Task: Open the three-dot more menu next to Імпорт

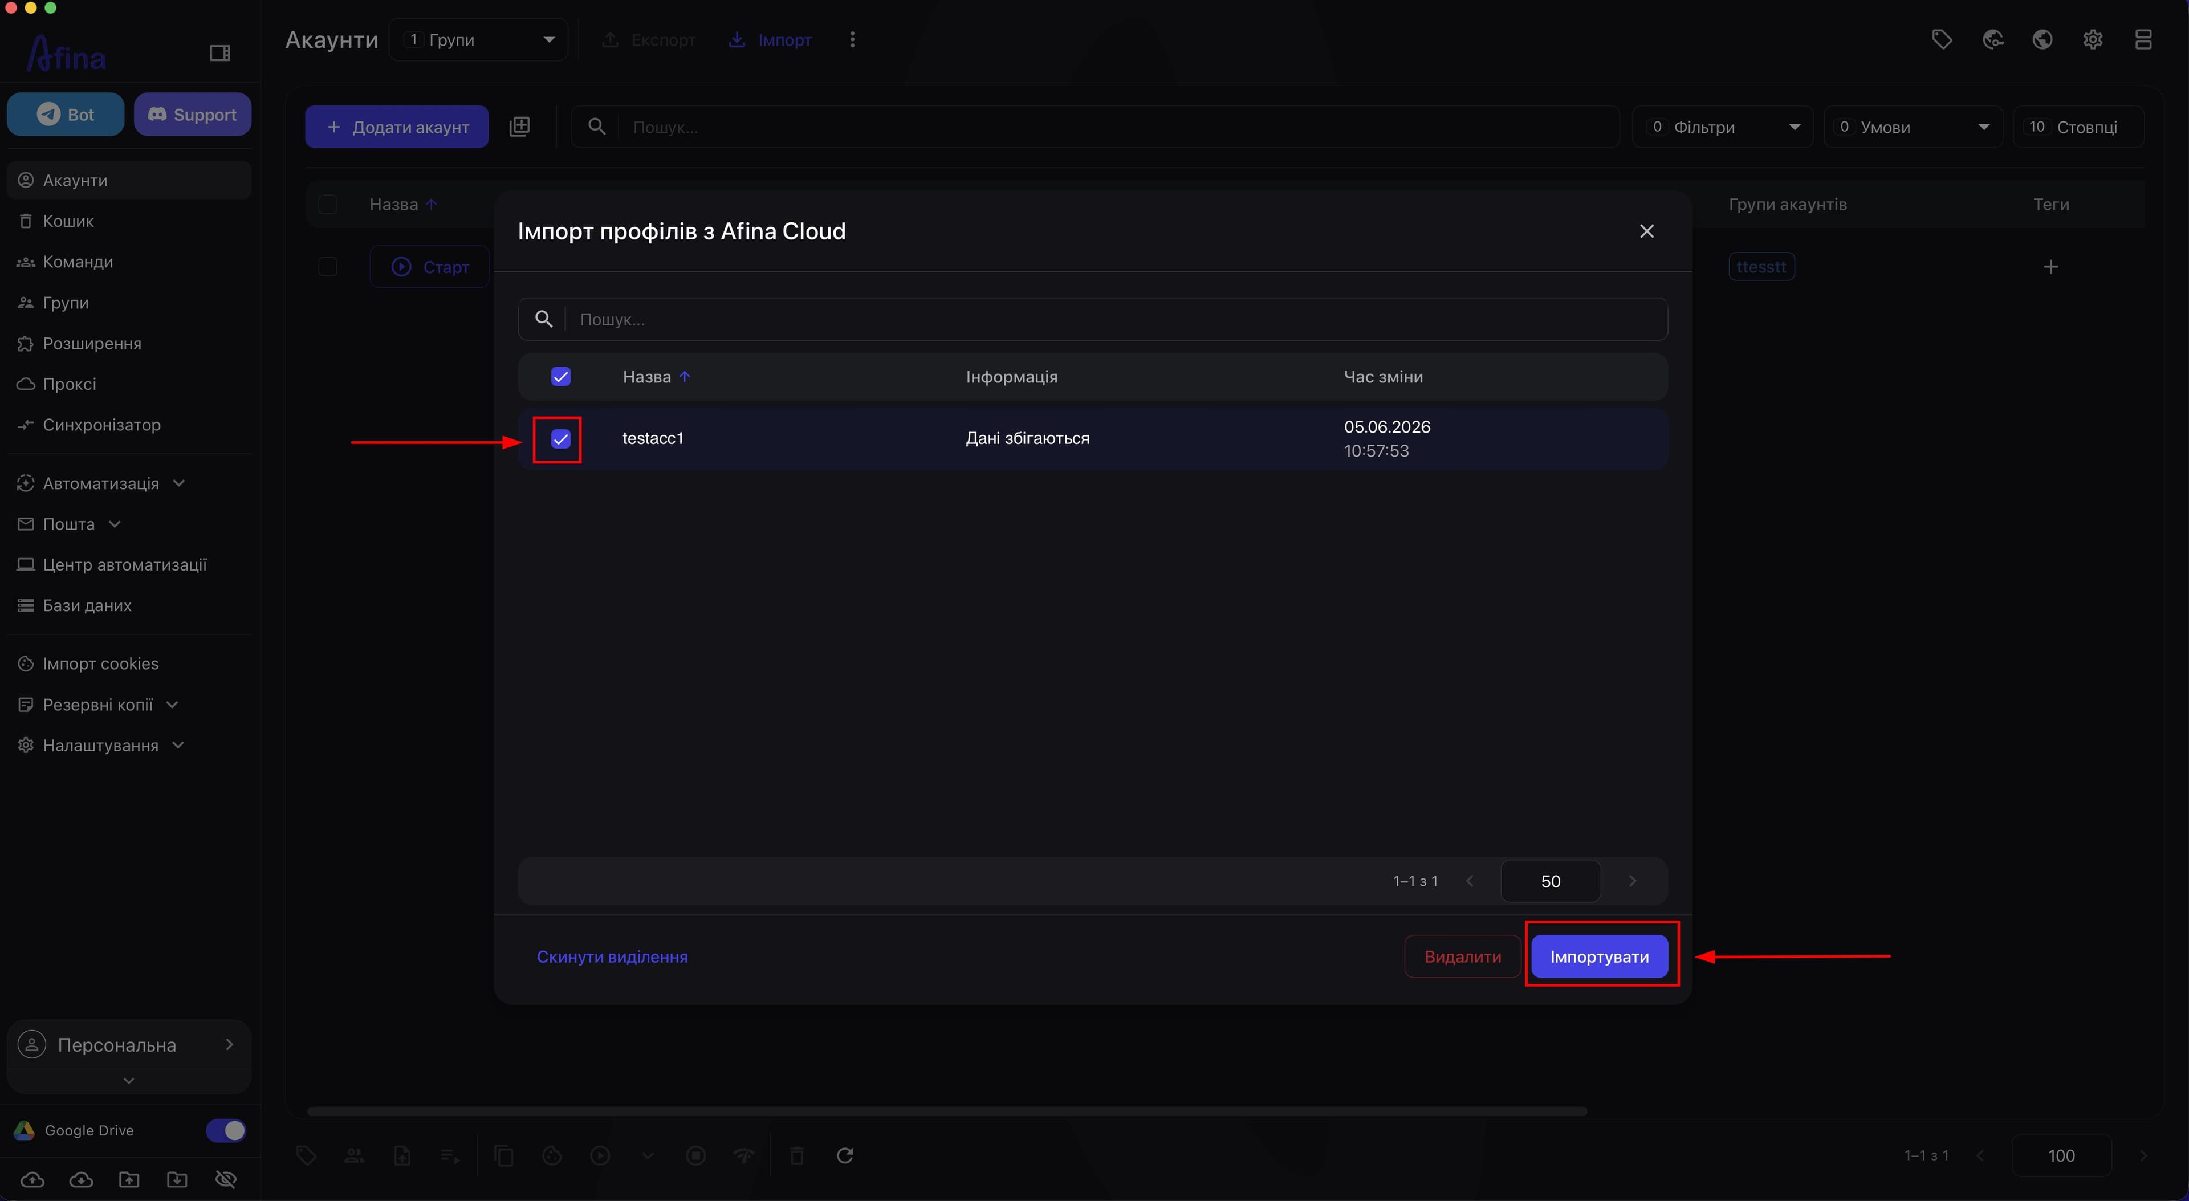Action: (x=852, y=40)
